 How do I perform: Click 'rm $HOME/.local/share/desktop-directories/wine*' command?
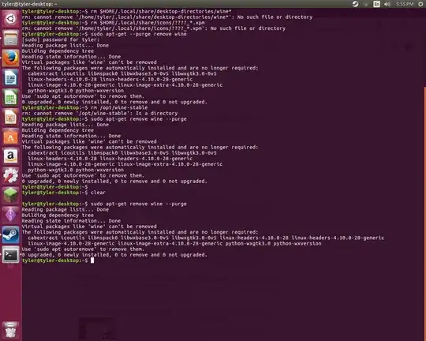point(161,11)
